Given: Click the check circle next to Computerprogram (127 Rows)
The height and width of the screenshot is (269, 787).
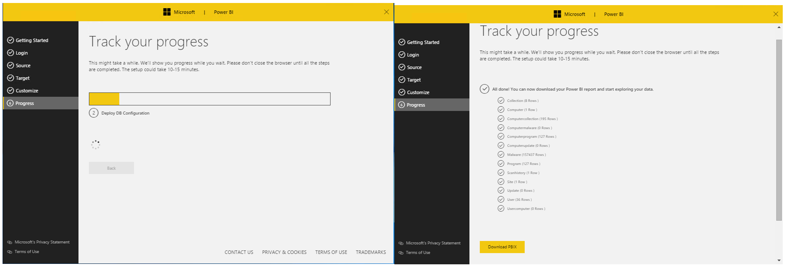Looking at the screenshot, I should point(501,136).
